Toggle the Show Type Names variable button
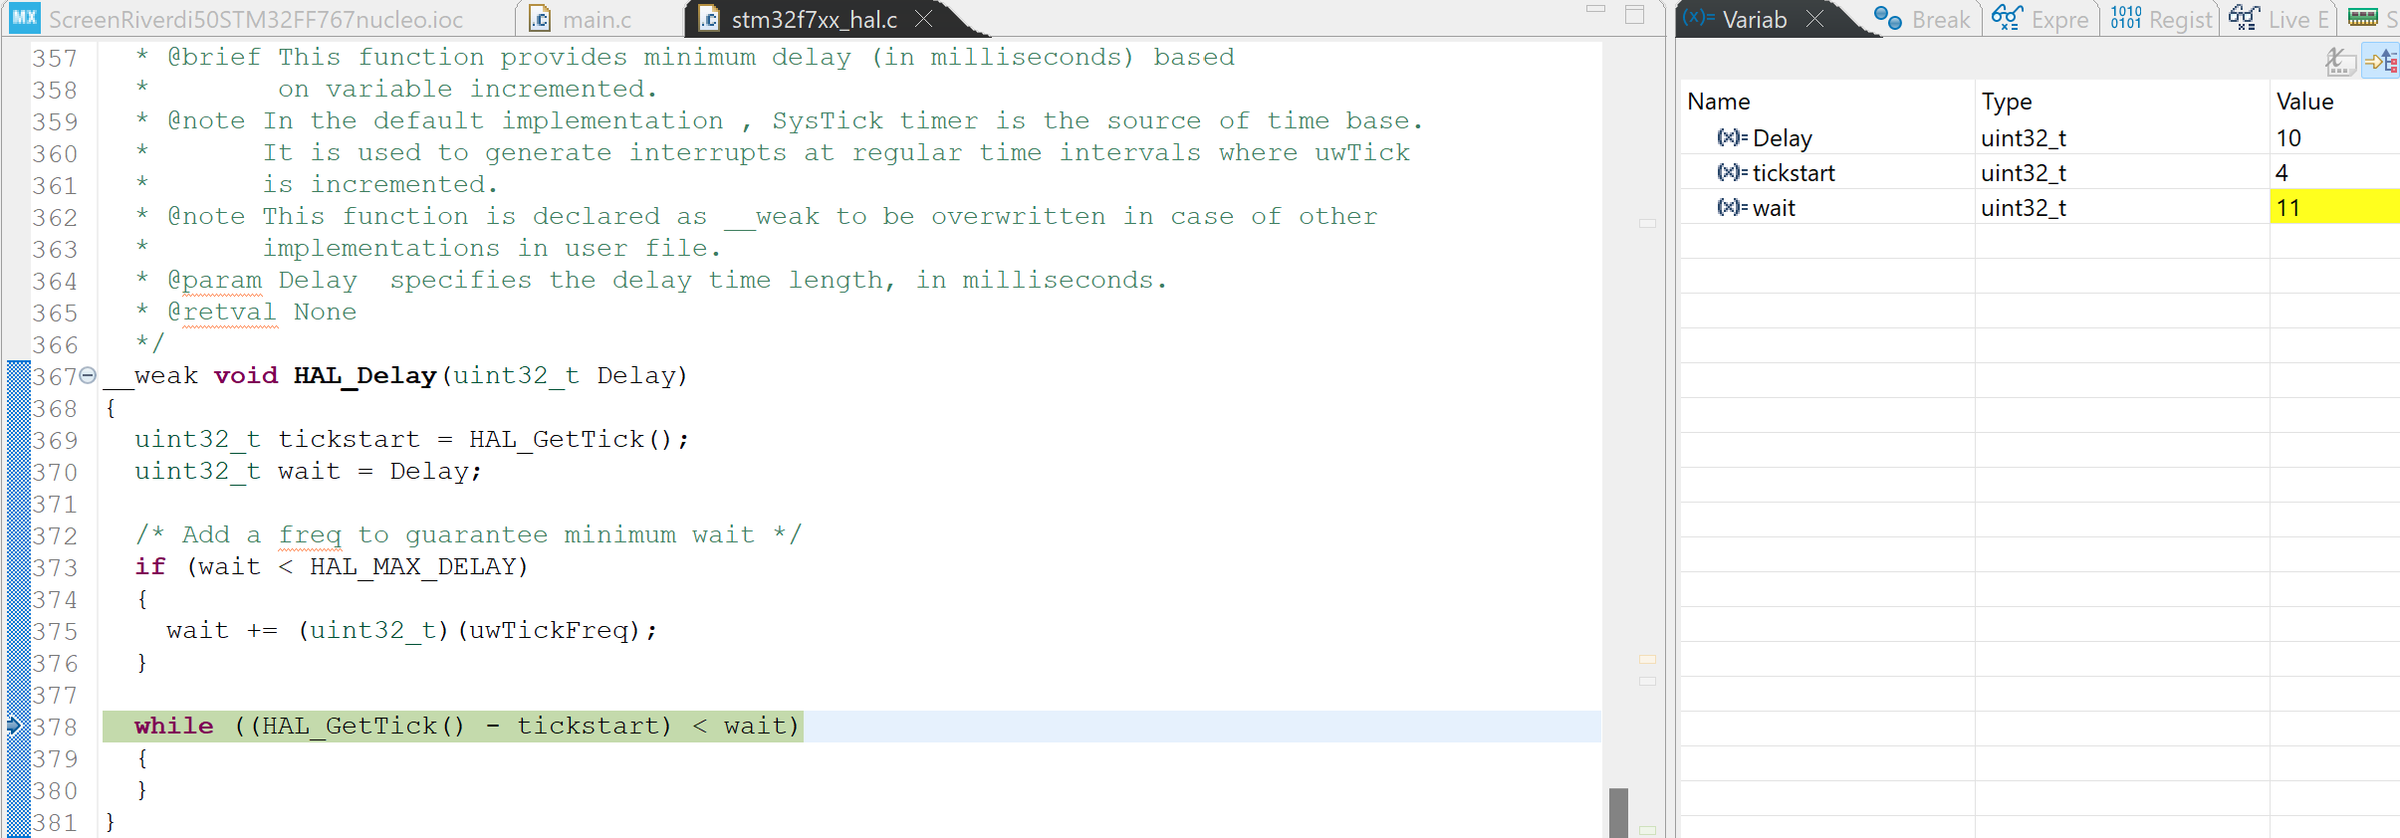 2341,63
